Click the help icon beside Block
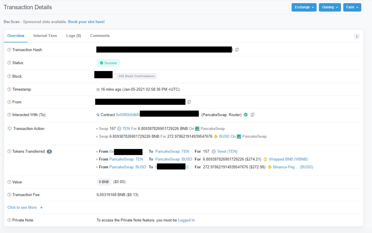 click(9, 76)
